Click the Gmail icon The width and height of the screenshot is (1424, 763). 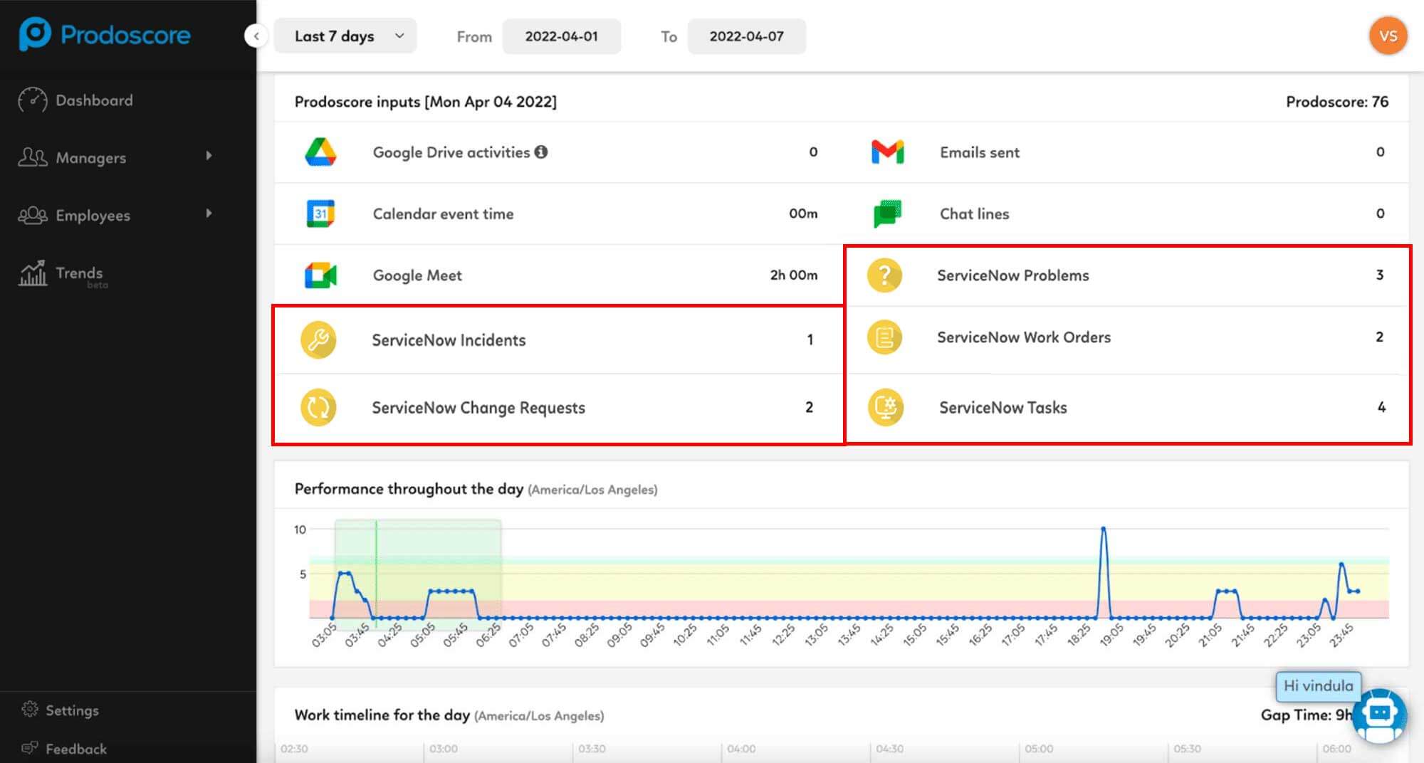click(888, 152)
